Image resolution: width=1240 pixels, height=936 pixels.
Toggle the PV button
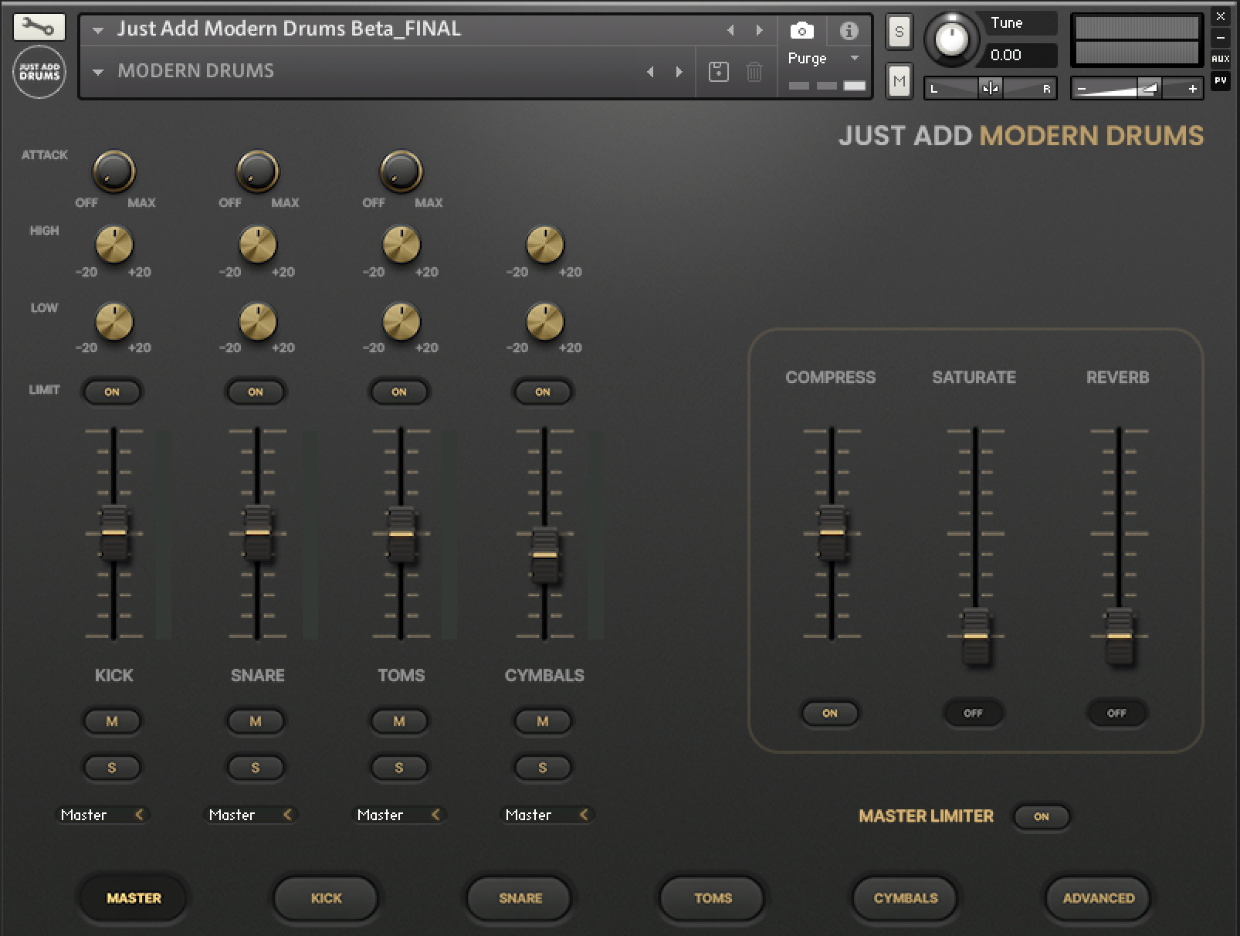click(1220, 80)
